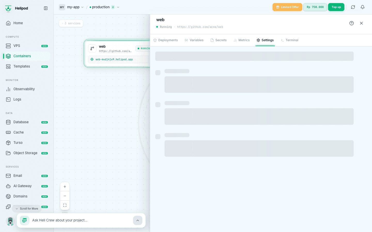
Task: Switch to the Secrets tab
Action: pyautogui.click(x=219, y=40)
